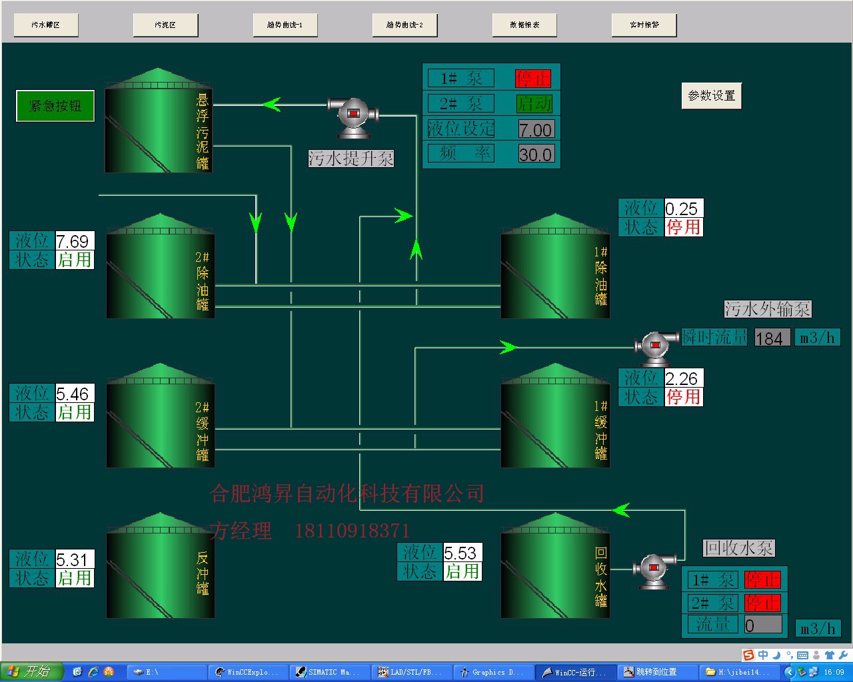The height and width of the screenshot is (682, 853).
Task: Select the 回收水罐 tank graphic
Action: 554,568
